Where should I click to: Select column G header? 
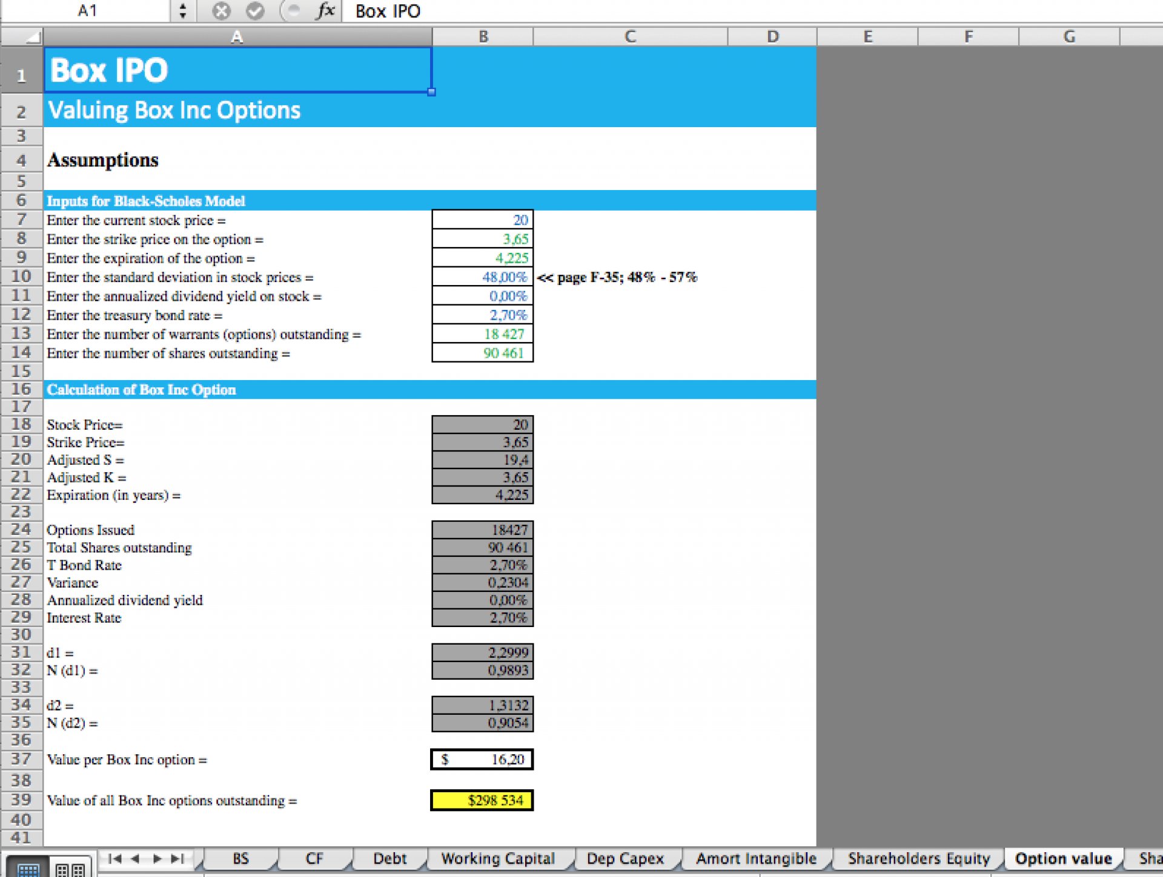pos(1070,37)
